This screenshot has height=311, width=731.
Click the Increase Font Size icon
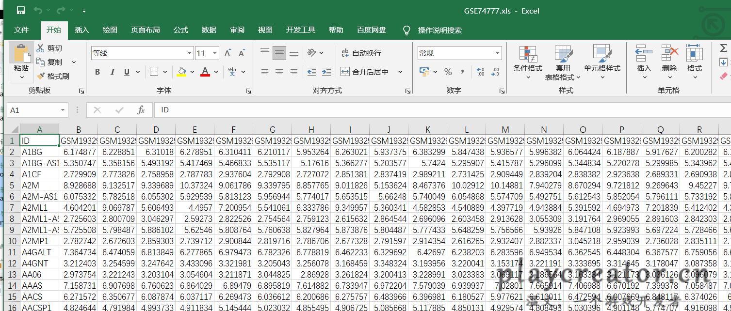click(227, 53)
